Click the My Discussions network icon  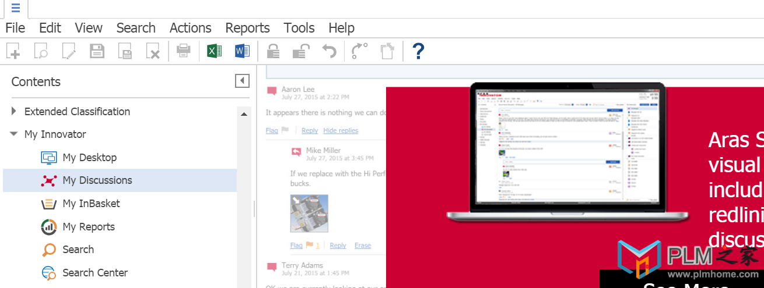(x=49, y=180)
